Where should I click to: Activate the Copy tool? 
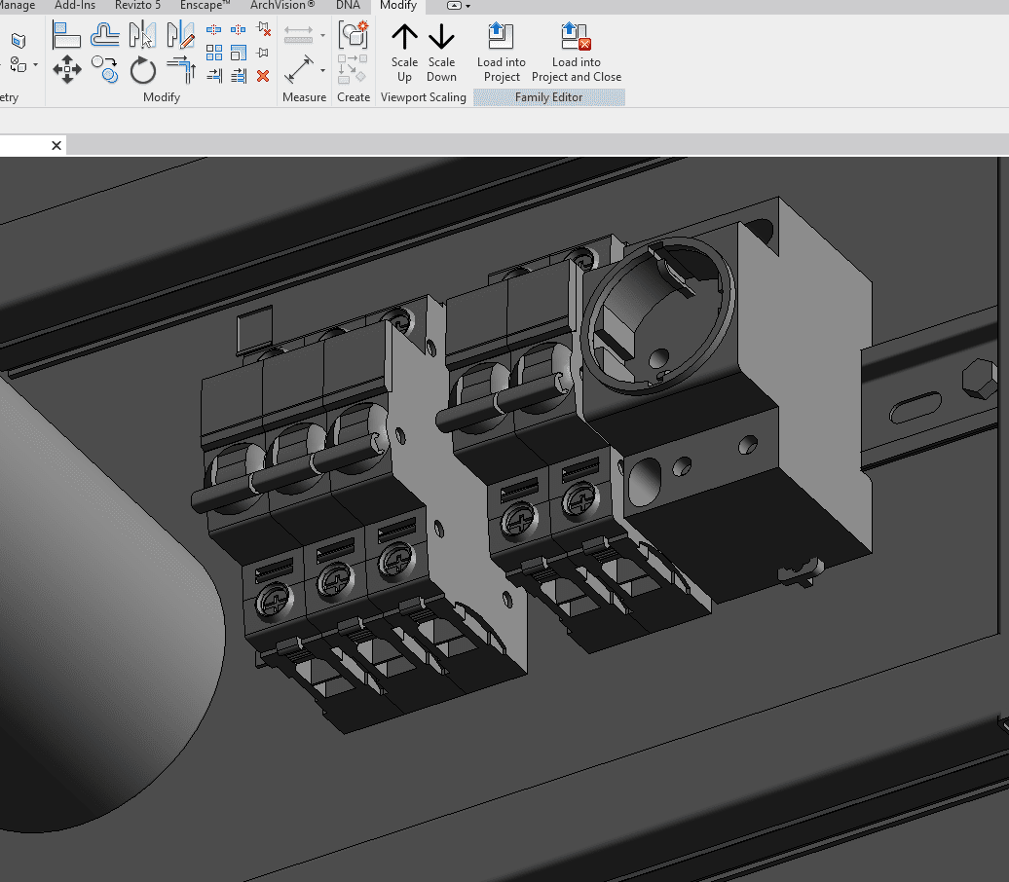click(x=104, y=69)
